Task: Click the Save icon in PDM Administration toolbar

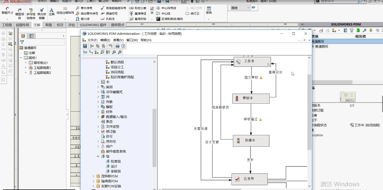Action: 85,46
